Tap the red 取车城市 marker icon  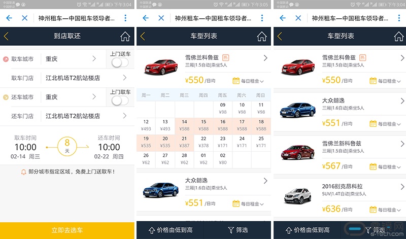click(6, 59)
